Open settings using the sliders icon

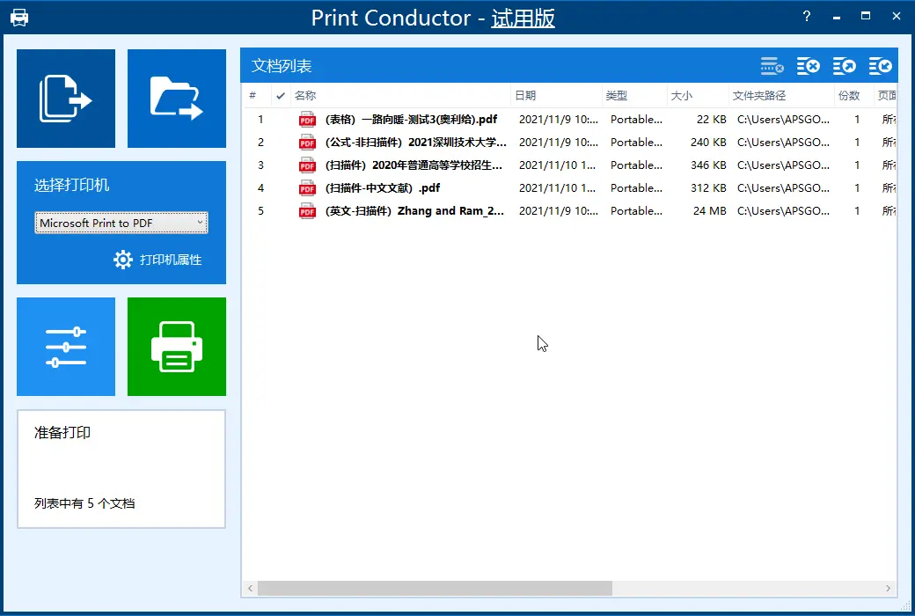coord(65,346)
